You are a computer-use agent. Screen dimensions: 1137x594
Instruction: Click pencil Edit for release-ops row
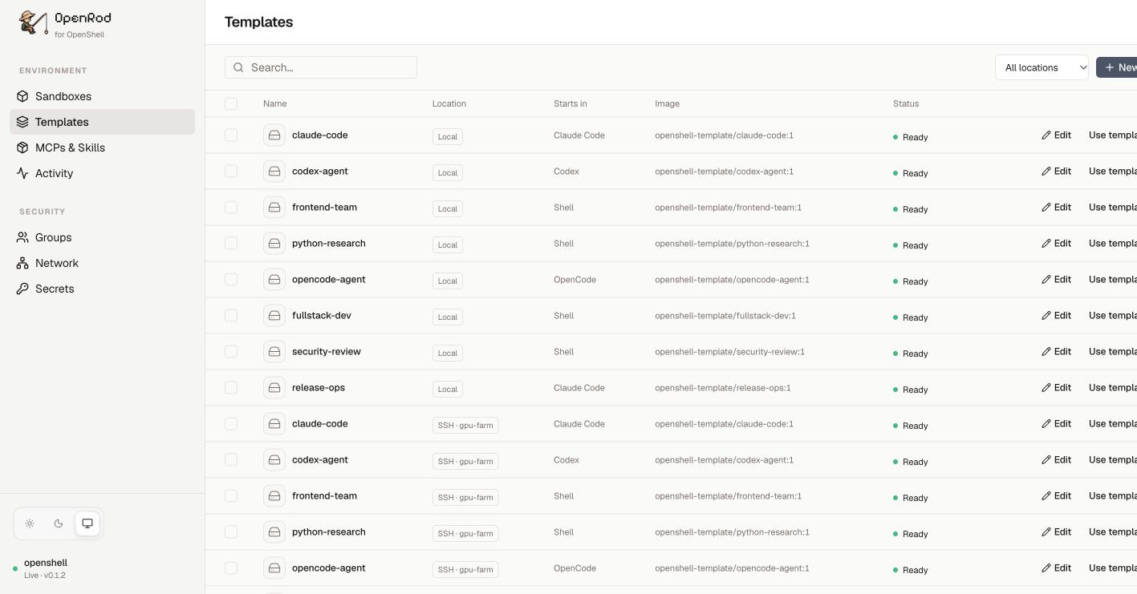[1056, 388]
